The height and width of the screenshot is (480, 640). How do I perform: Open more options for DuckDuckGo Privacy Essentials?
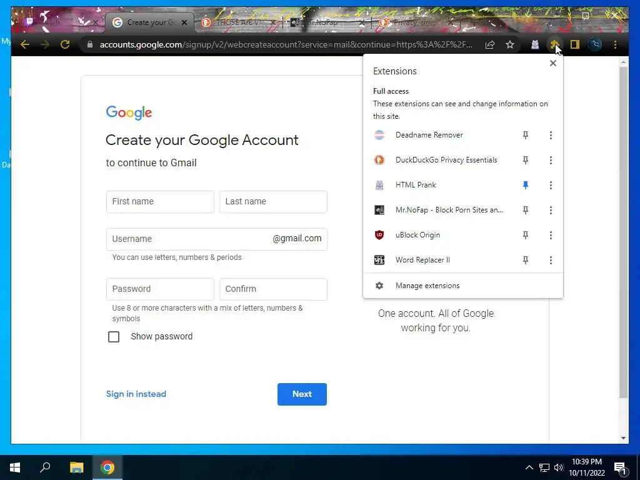(x=551, y=160)
